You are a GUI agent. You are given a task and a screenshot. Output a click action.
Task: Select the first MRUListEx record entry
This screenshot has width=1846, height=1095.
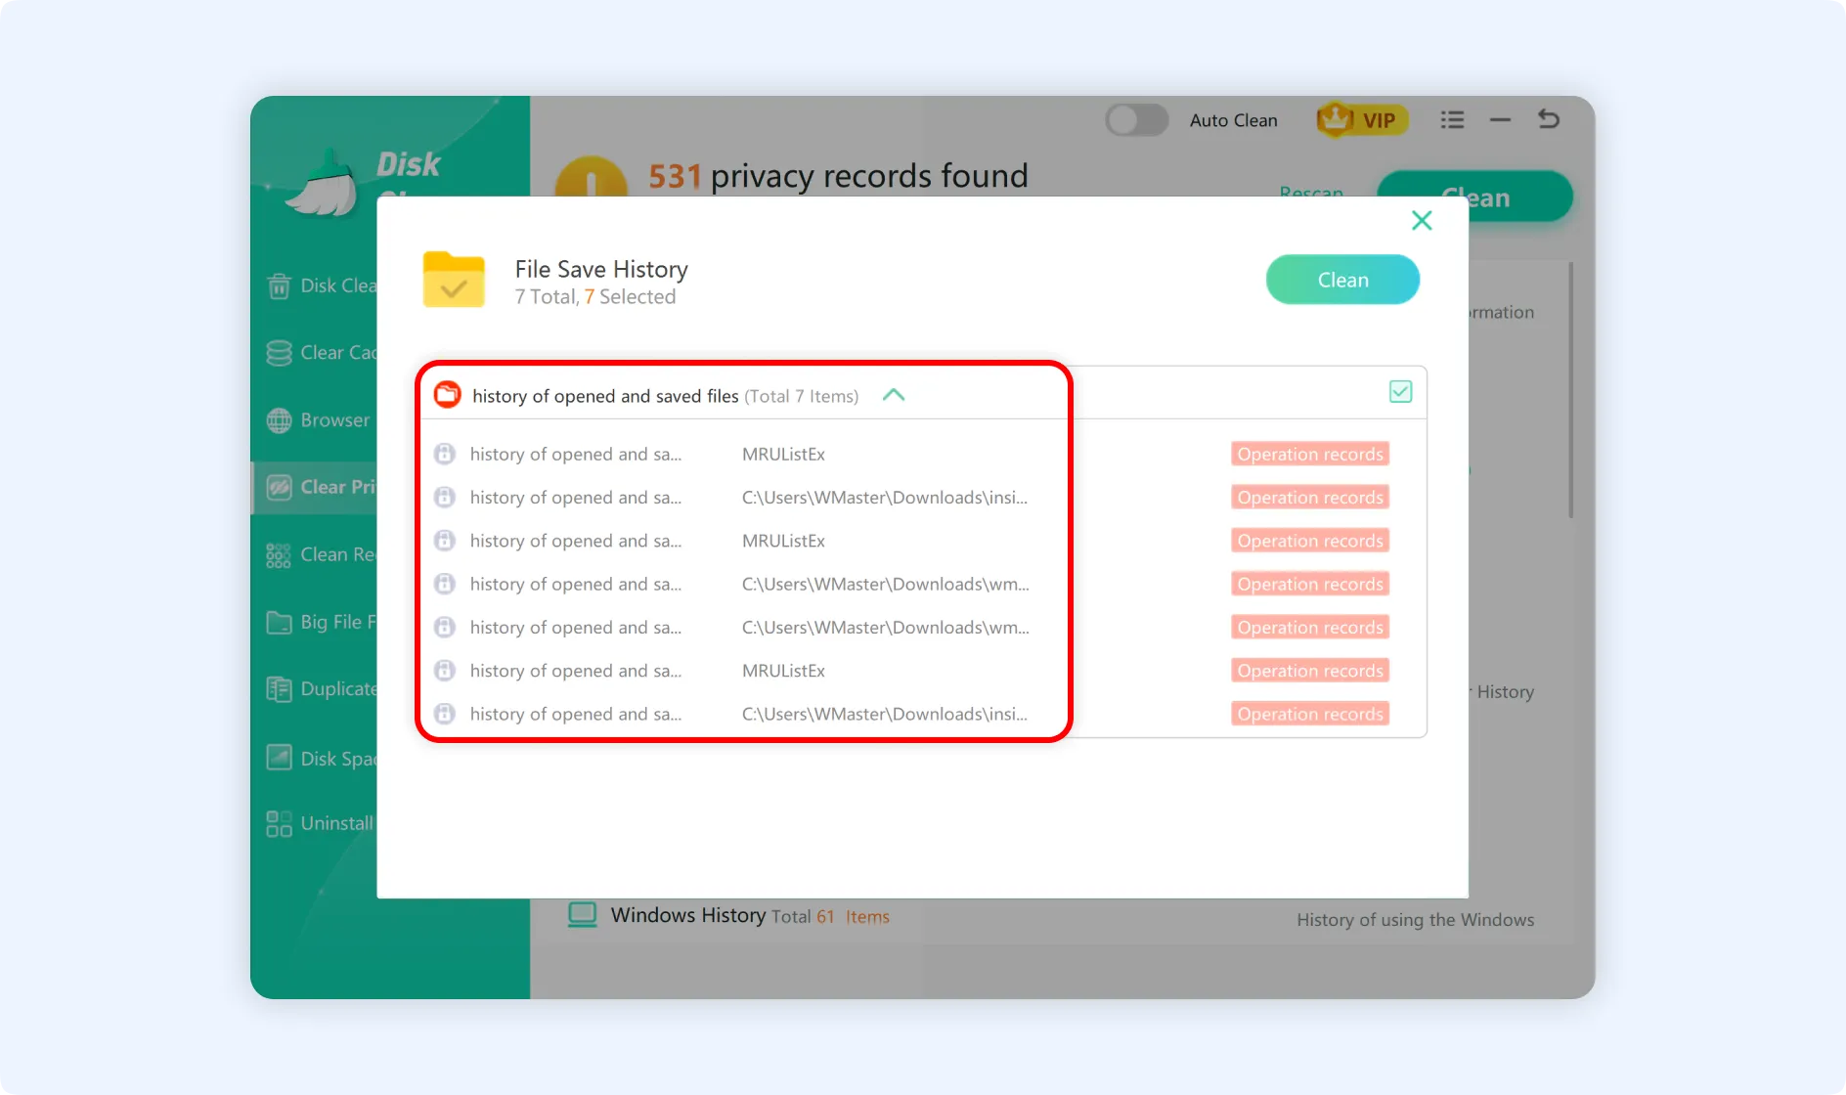click(x=782, y=454)
